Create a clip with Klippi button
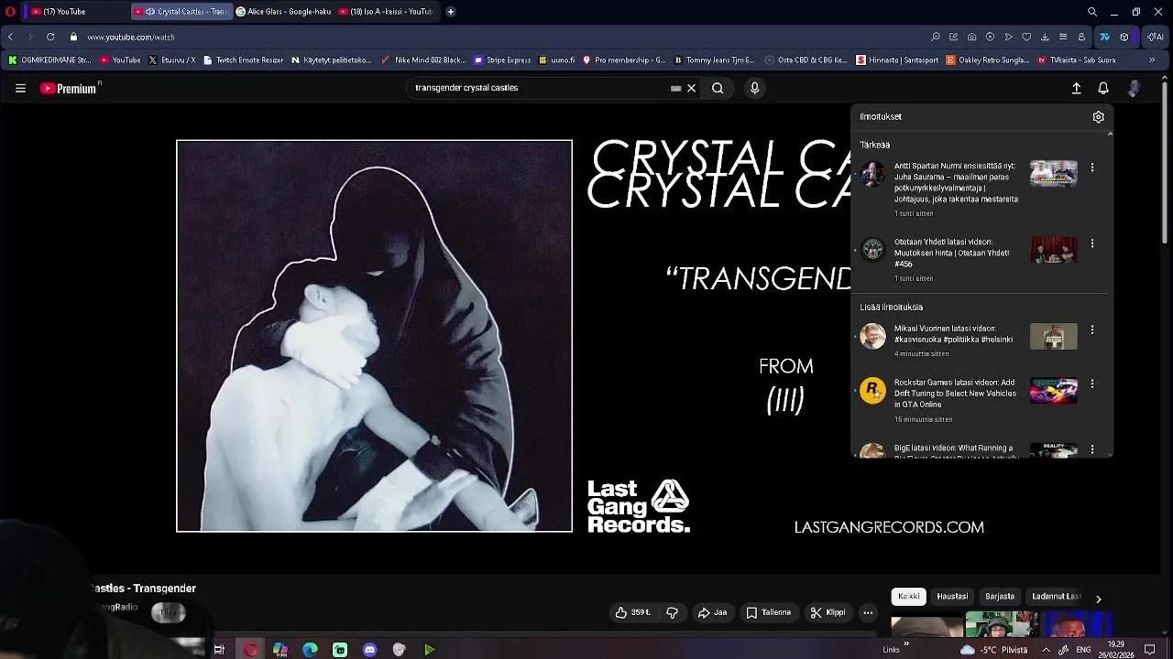Viewport: 1173px width, 659px height. [x=828, y=612]
